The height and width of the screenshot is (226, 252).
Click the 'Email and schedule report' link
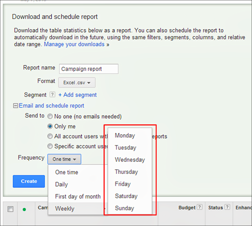tap(51, 106)
